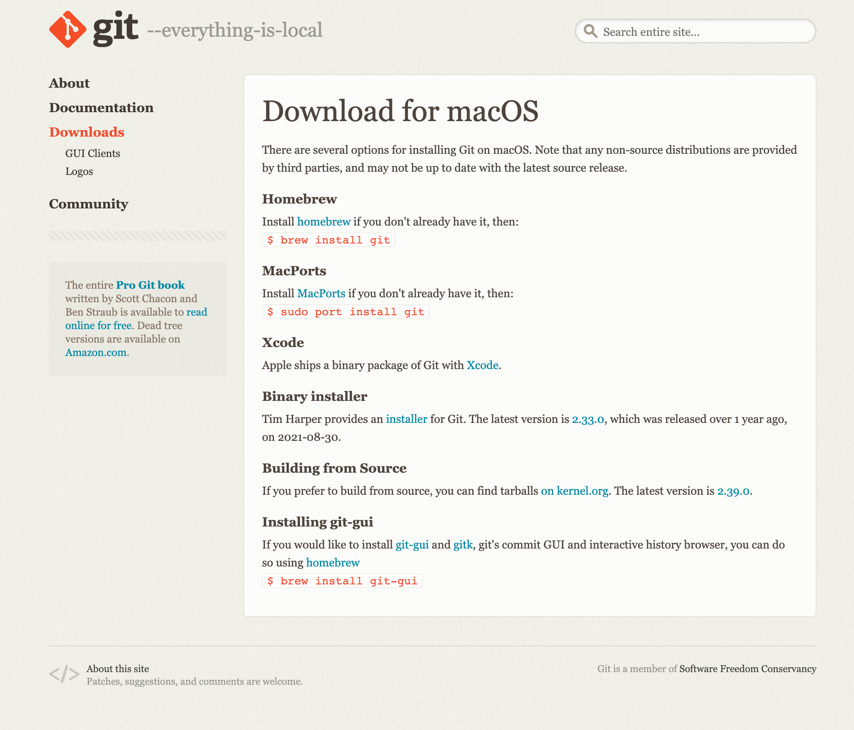Viewport: 854px width, 730px height.
Task: Click the gitk link
Action: click(463, 545)
